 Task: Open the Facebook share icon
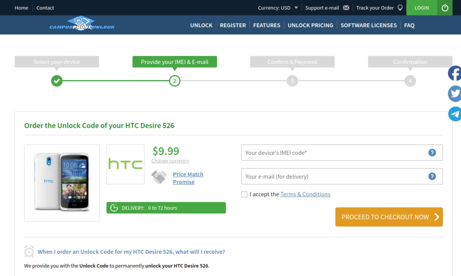tap(455, 73)
